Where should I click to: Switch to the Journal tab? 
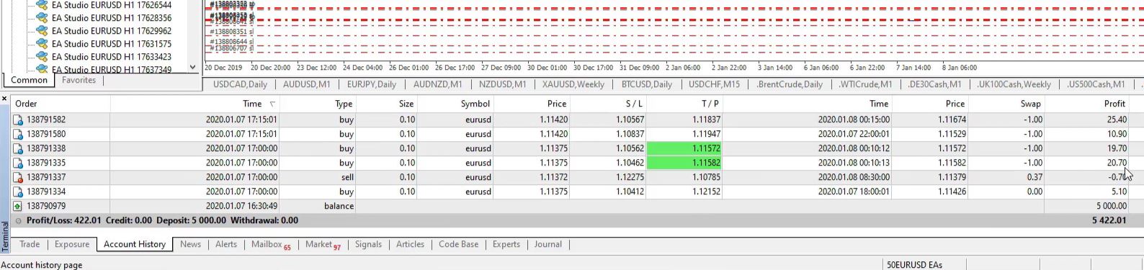pyautogui.click(x=548, y=245)
